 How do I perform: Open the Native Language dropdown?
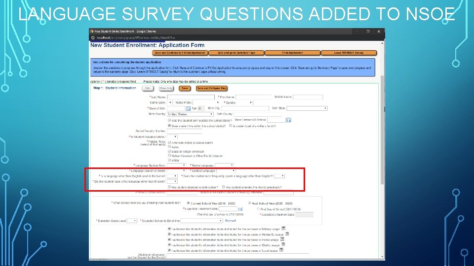coord(225,166)
